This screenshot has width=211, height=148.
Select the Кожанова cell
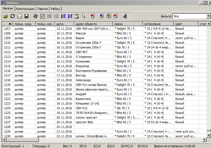94,61
